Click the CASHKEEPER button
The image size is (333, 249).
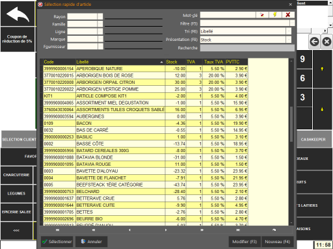coord(313,139)
